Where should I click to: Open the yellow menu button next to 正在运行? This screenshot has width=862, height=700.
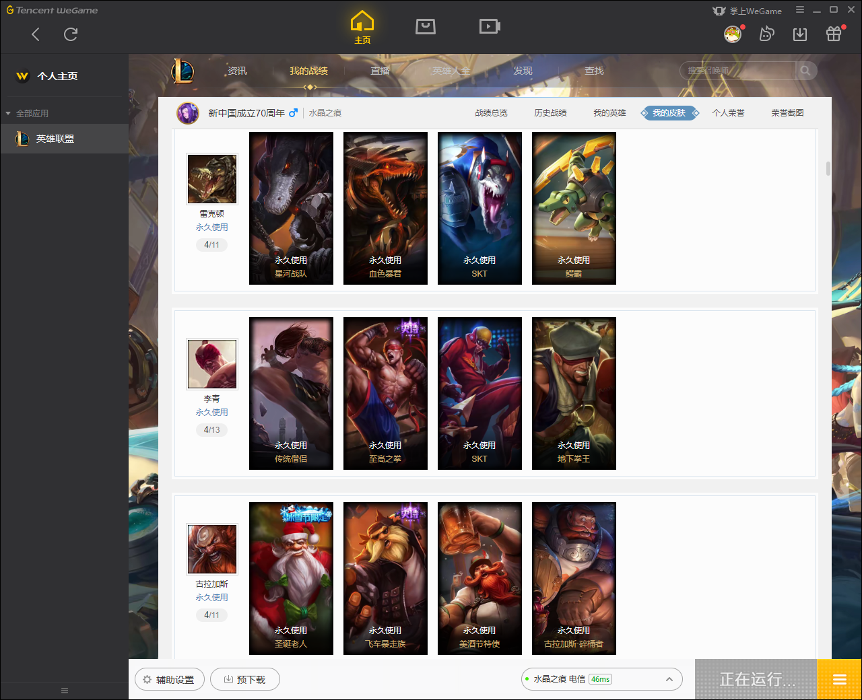coord(839,679)
